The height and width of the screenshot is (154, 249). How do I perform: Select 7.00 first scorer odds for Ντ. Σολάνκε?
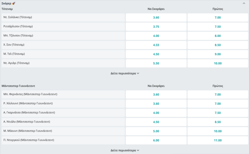[218, 17]
